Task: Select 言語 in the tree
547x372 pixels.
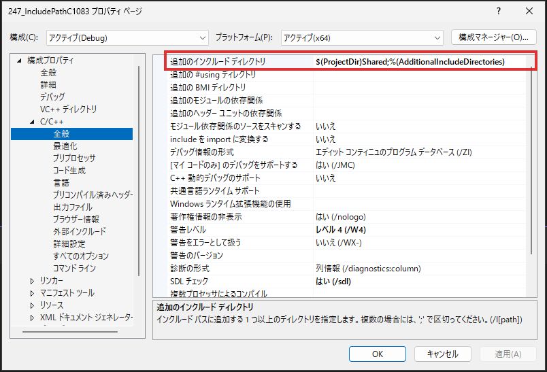Action: 61,183
